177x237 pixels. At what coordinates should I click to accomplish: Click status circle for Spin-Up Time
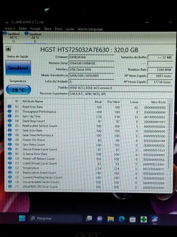[x=9, y=116]
